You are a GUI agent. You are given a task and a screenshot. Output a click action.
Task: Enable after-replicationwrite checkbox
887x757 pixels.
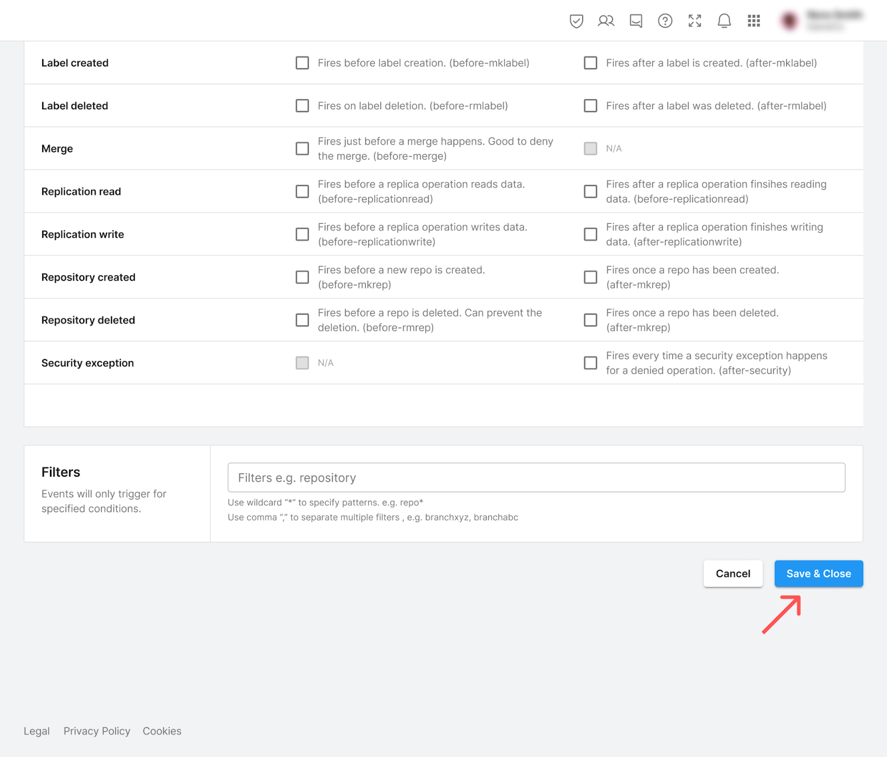point(590,234)
